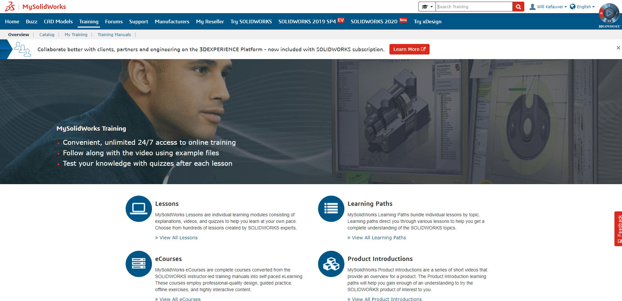Image resolution: width=622 pixels, height=301 pixels.
Task: Click the Learn More button in banner
Action: pos(410,49)
